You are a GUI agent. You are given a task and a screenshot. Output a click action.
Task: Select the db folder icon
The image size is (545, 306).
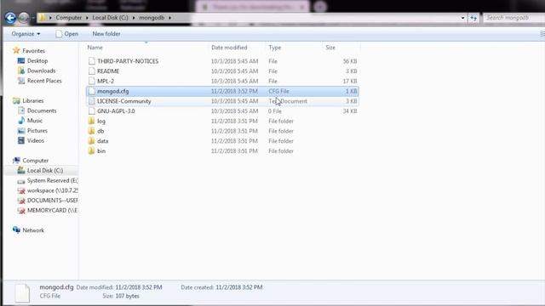click(x=91, y=131)
